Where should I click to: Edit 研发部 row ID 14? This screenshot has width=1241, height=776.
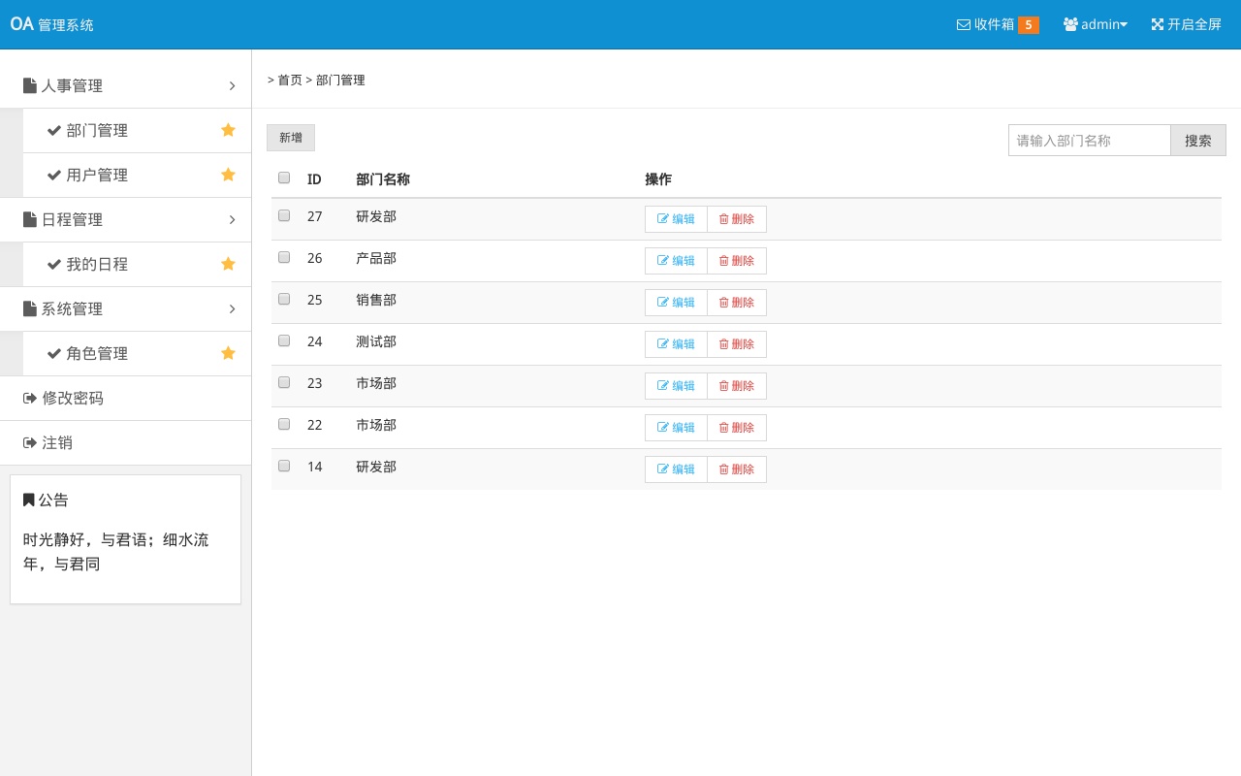tap(676, 469)
